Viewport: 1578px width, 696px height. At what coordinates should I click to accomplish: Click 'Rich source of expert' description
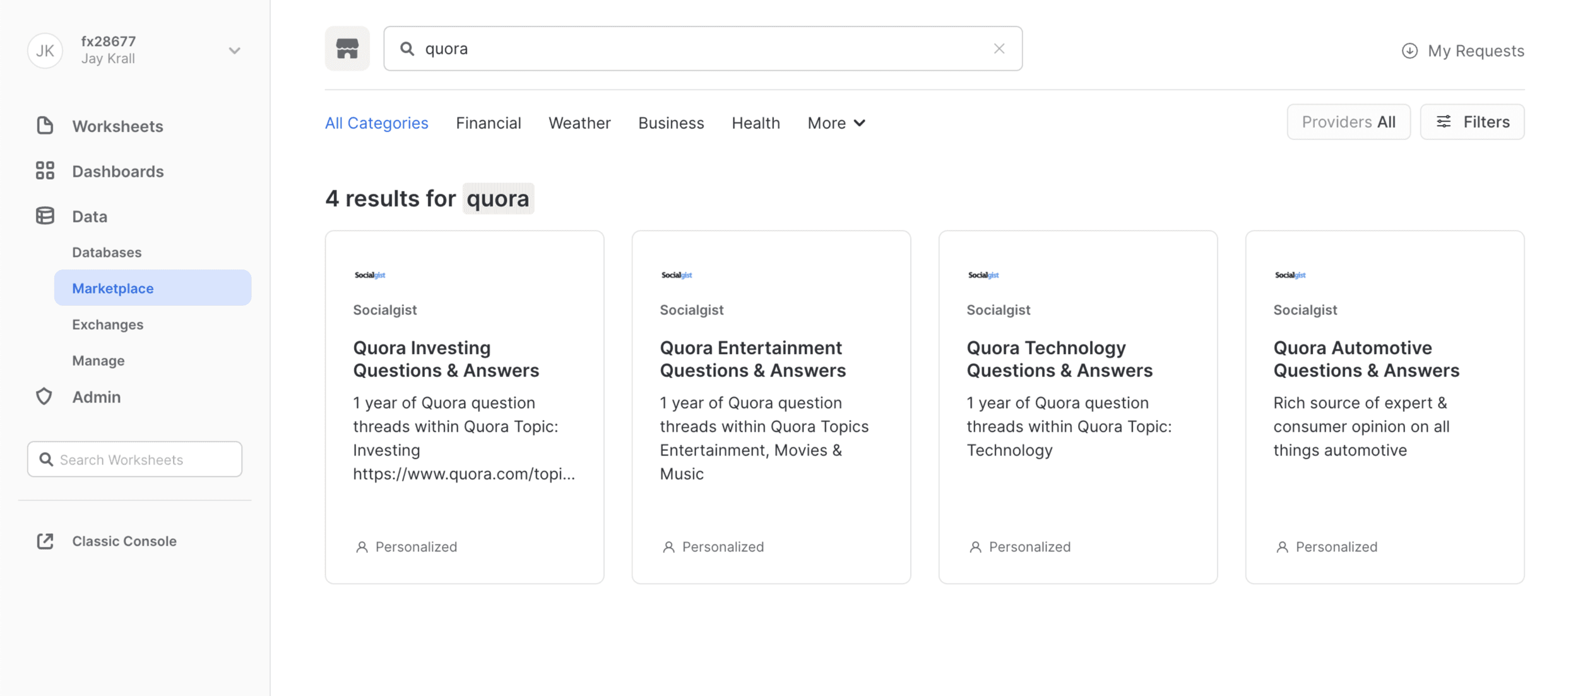point(1361,426)
